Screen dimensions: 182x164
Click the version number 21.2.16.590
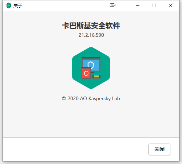[91, 35]
